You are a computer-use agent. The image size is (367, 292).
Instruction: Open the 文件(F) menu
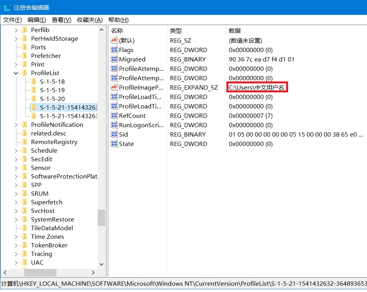[13, 20]
